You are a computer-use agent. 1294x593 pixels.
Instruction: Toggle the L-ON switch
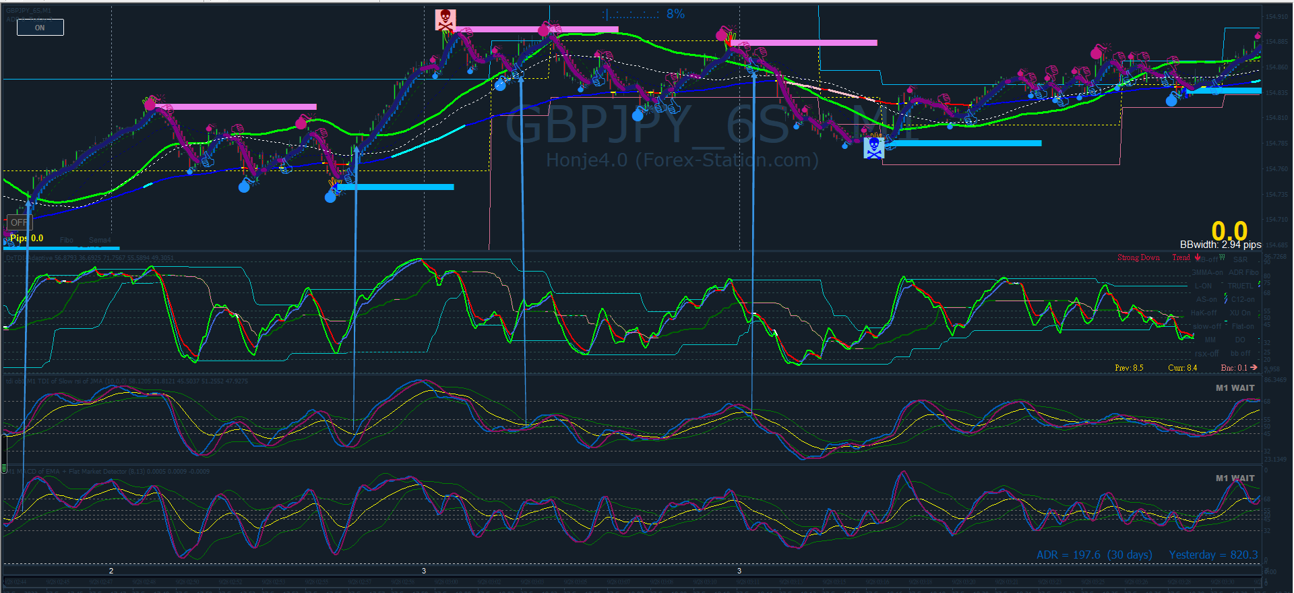click(1203, 286)
